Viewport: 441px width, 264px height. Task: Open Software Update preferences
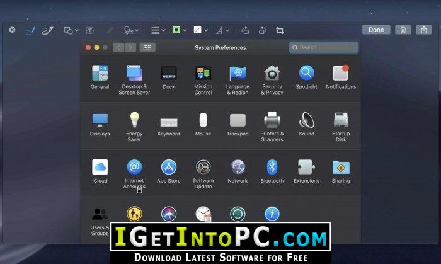point(203,174)
